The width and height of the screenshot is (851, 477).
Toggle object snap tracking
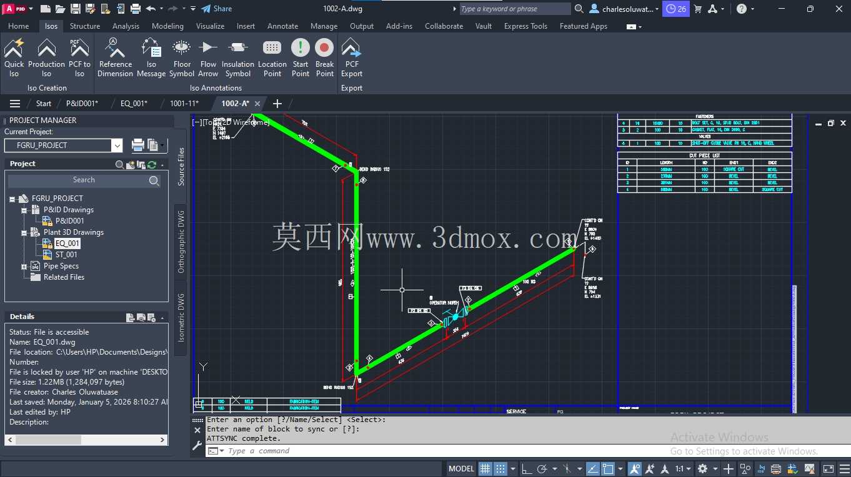[592, 469]
